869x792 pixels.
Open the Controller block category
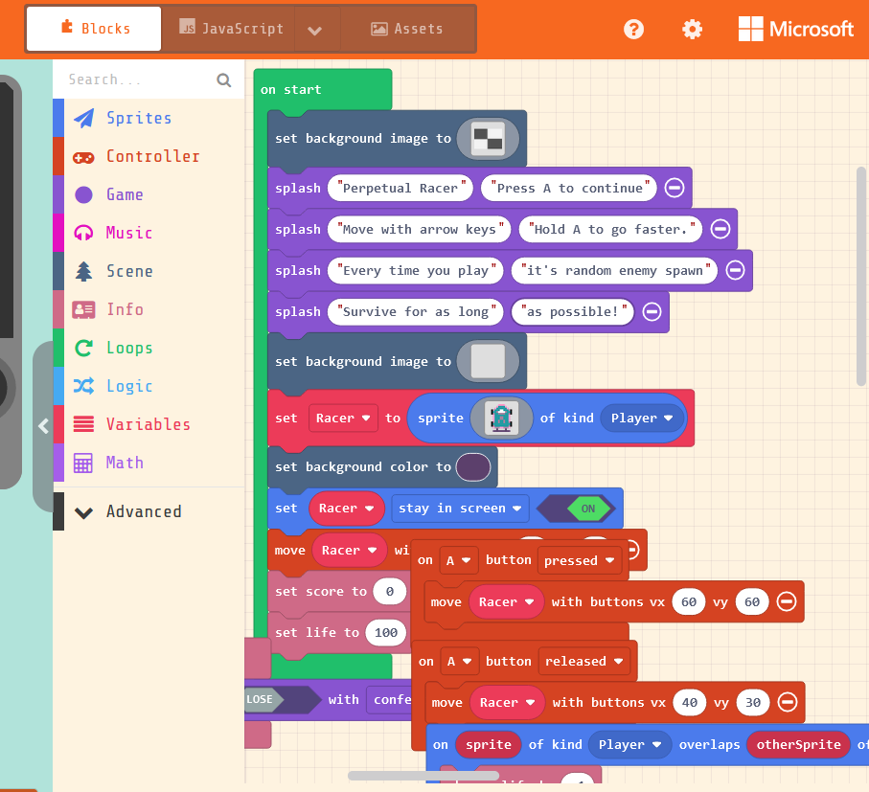click(x=149, y=156)
